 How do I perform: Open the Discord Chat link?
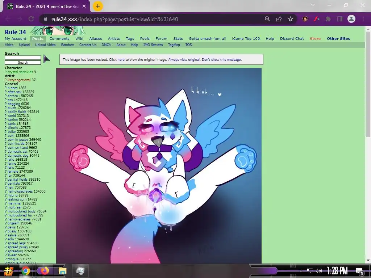pos(292,38)
